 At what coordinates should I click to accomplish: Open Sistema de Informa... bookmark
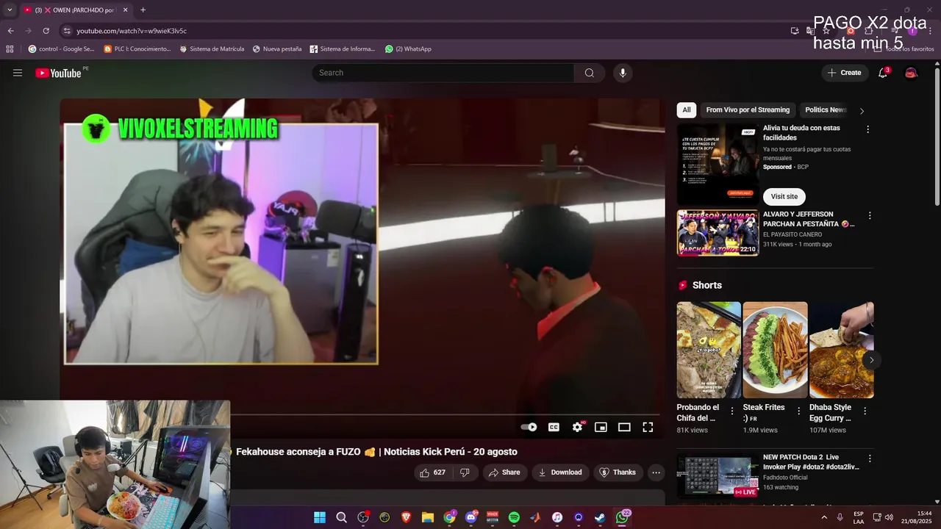pyautogui.click(x=343, y=49)
